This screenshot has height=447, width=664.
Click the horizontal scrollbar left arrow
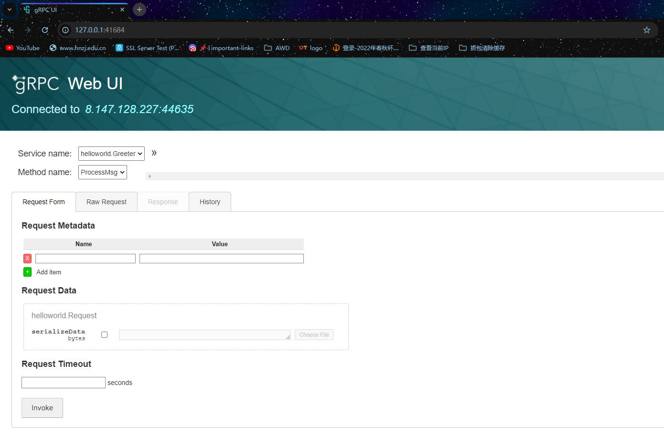[150, 177]
